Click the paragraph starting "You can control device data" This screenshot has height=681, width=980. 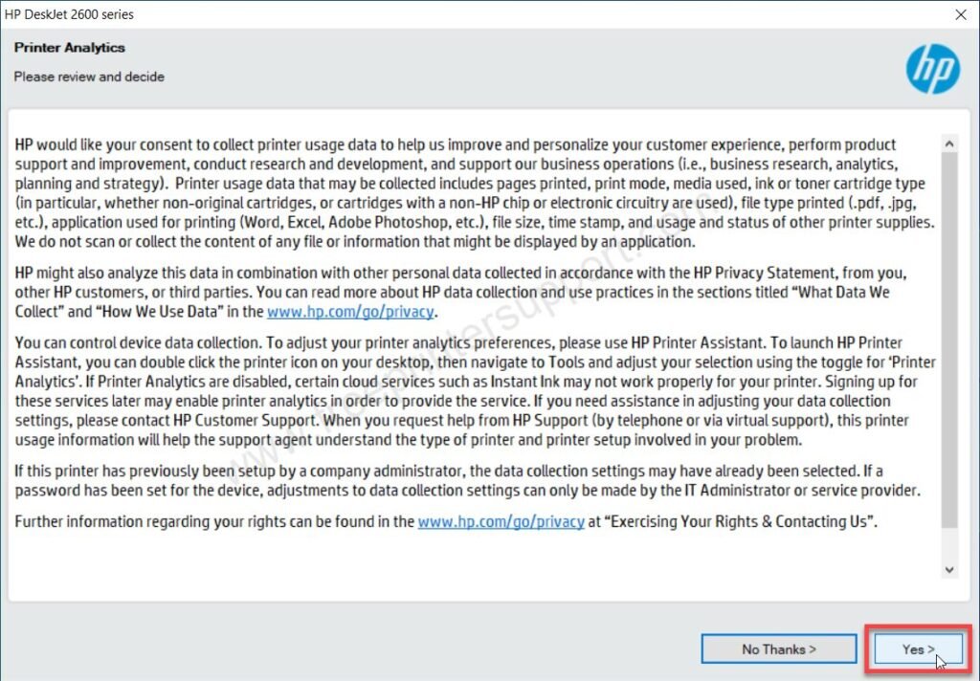pos(475,391)
